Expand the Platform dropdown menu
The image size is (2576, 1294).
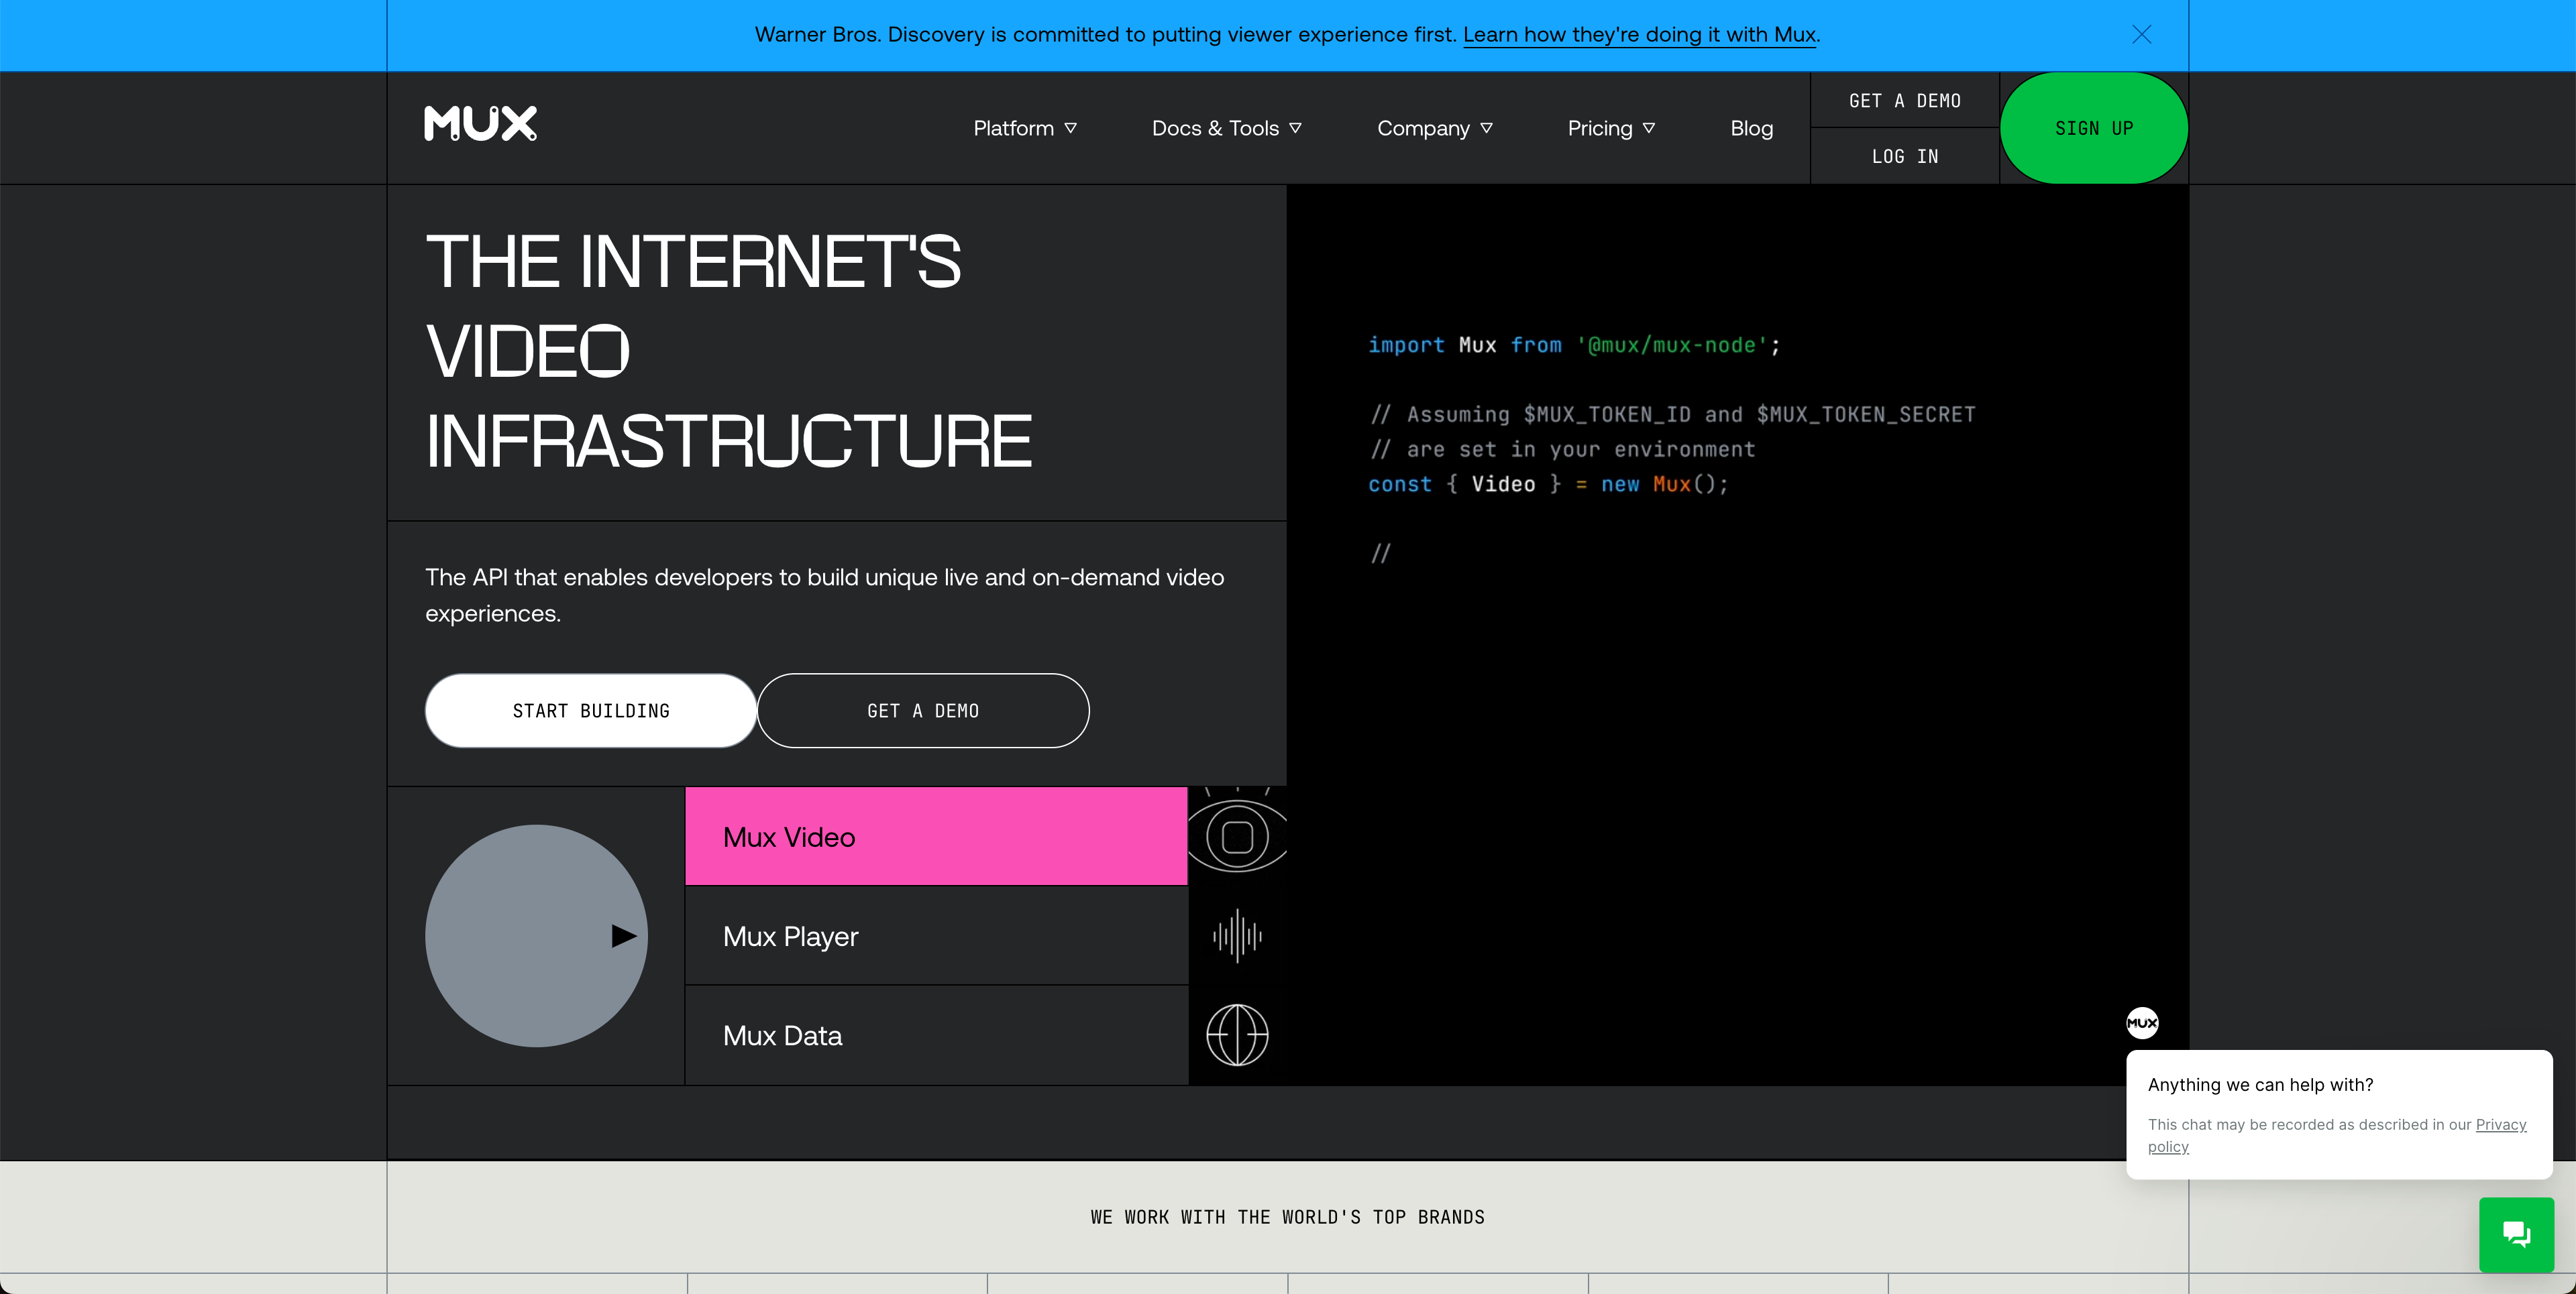pos(1024,128)
